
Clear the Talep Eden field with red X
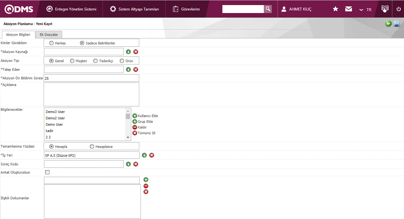coord(136,70)
